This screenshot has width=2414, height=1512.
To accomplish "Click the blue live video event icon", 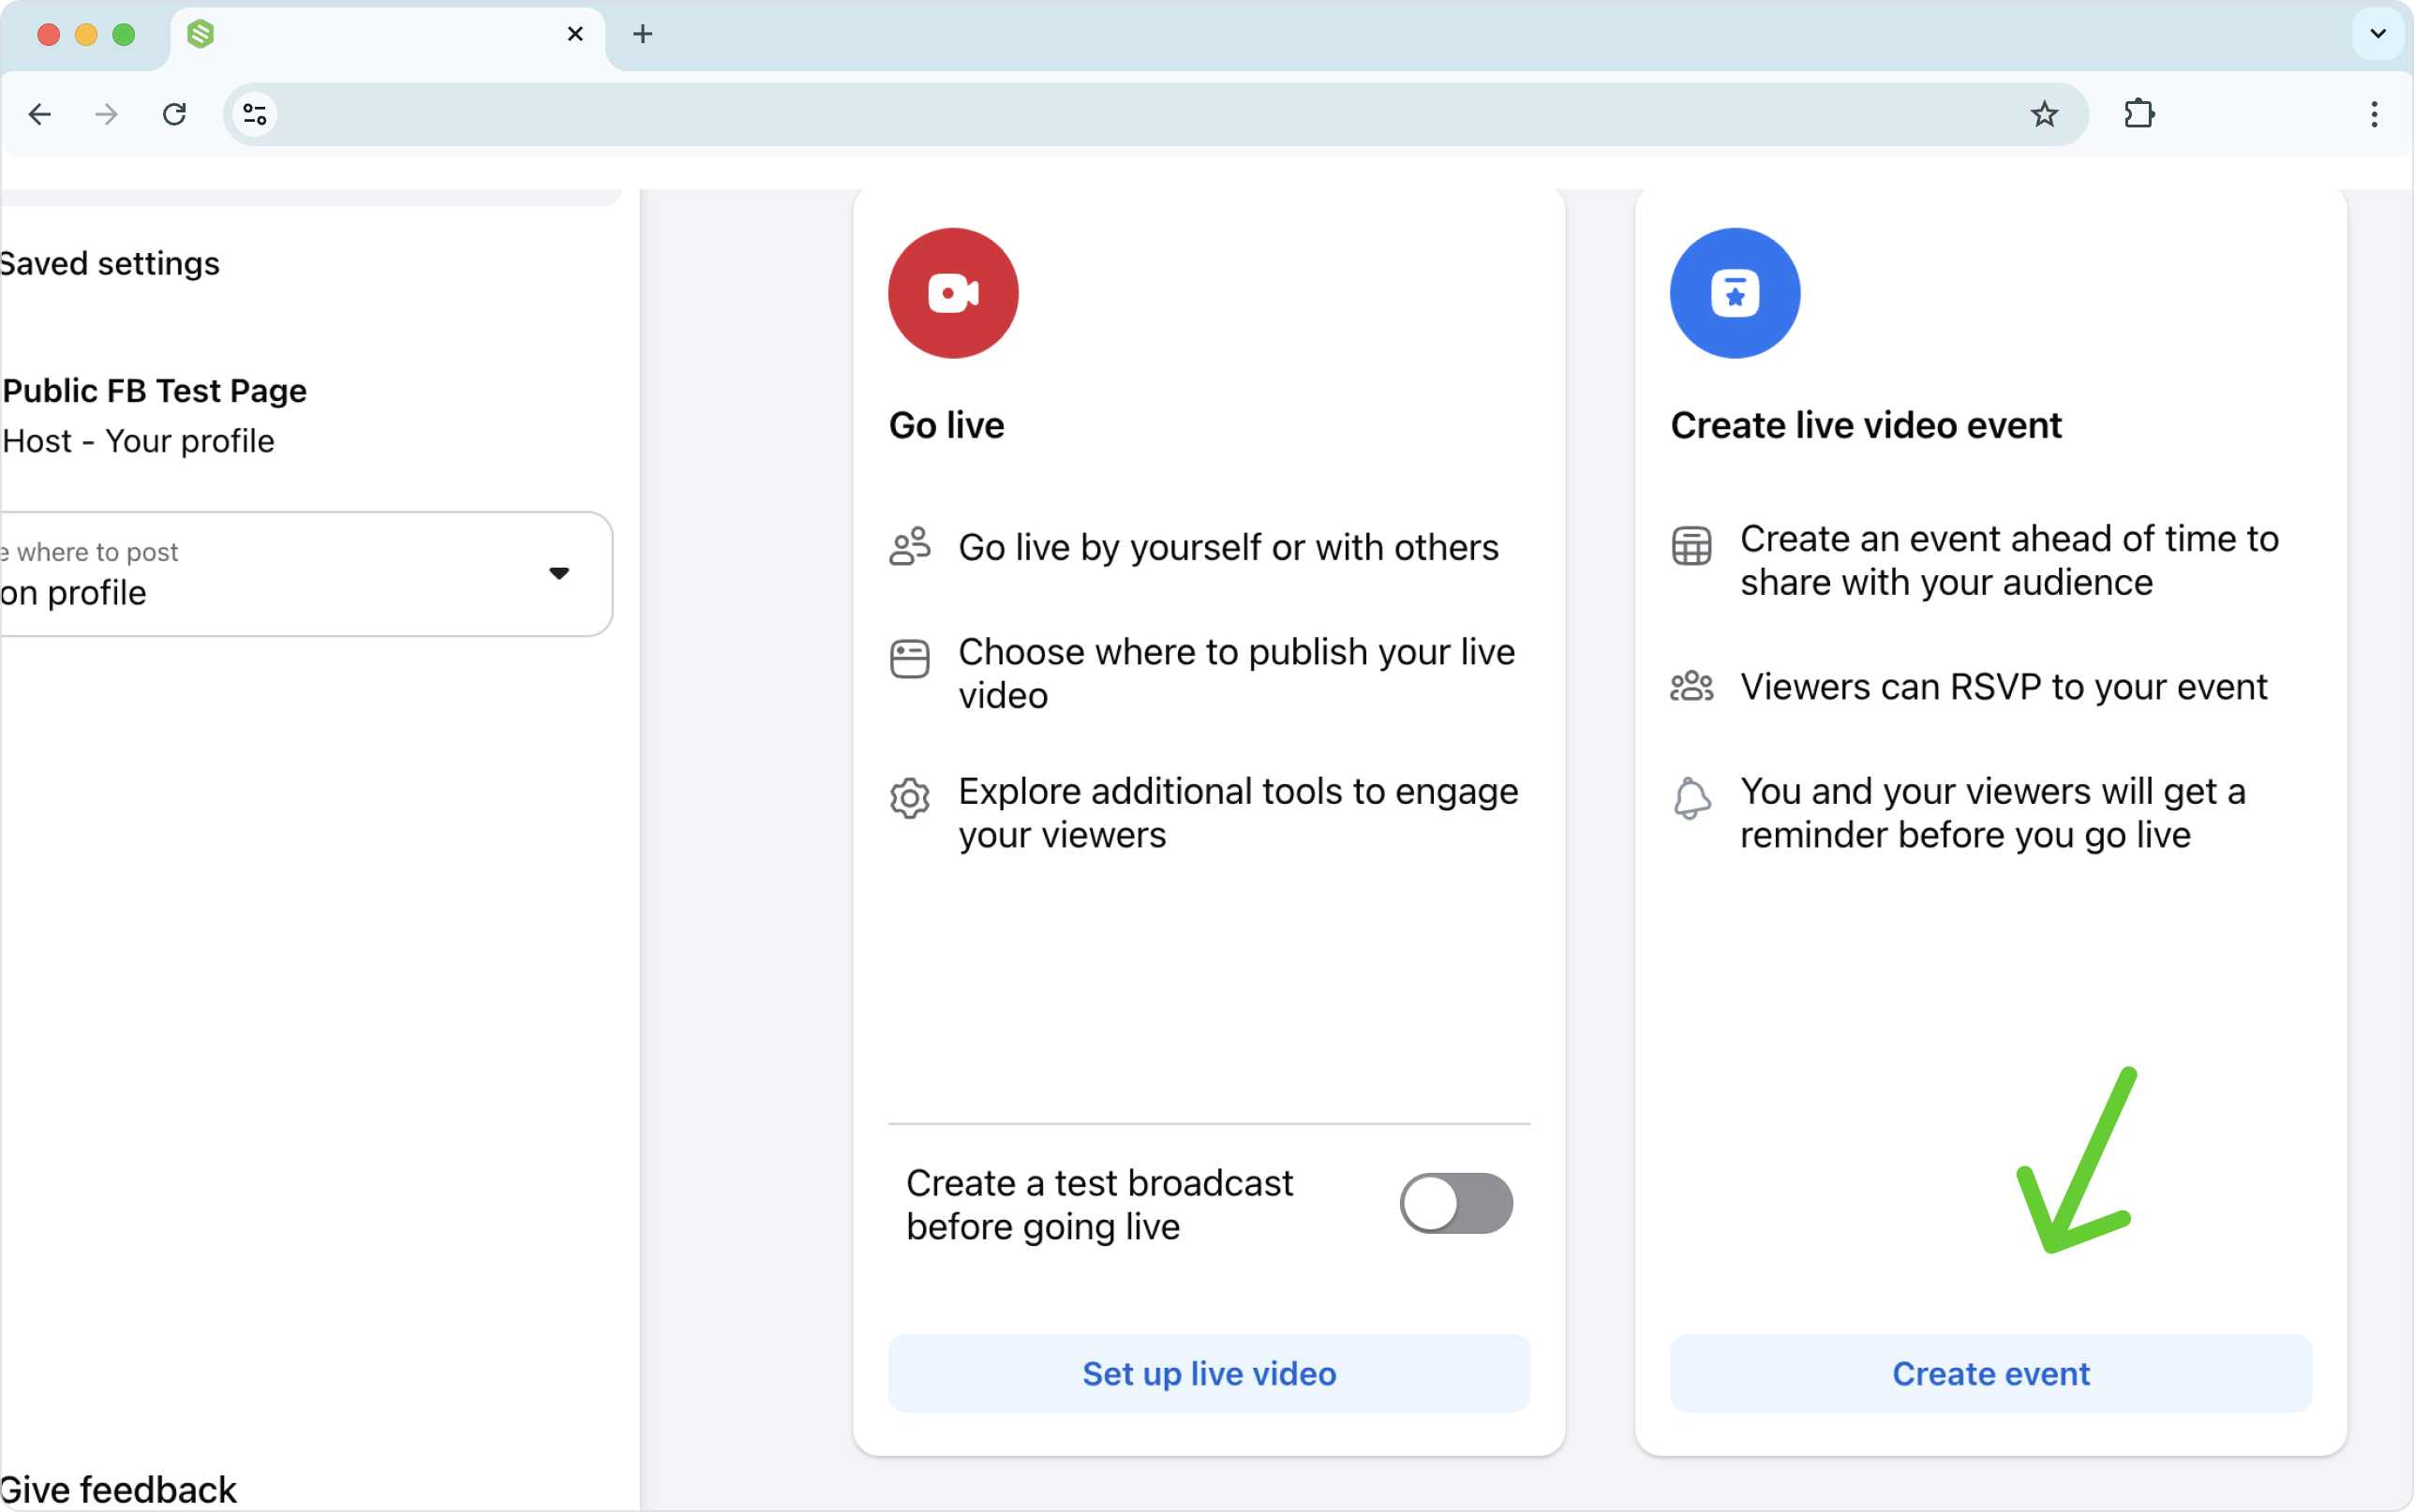I will coord(1735,293).
